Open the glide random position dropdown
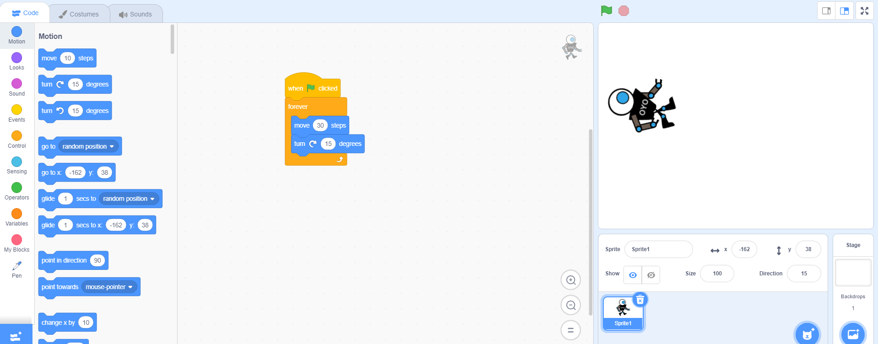This screenshot has height=344, width=878. (152, 199)
